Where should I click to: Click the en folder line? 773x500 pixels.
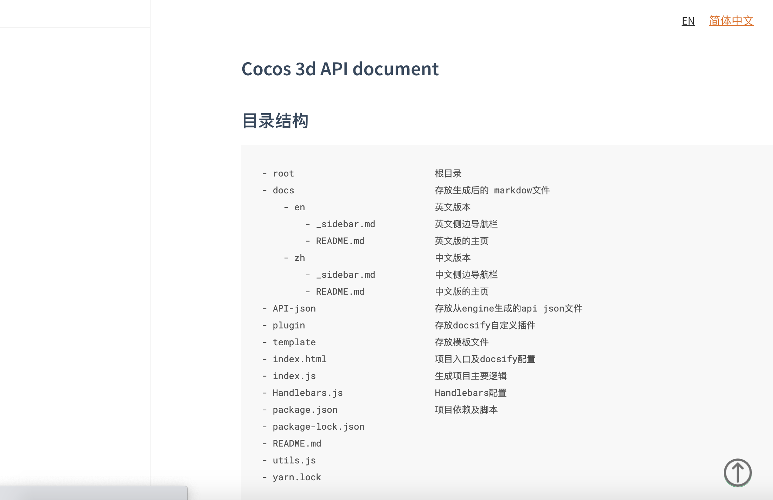[x=299, y=207]
